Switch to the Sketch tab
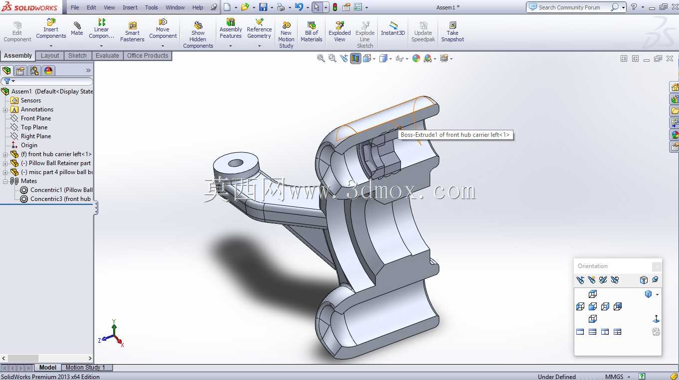 click(x=77, y=56)
